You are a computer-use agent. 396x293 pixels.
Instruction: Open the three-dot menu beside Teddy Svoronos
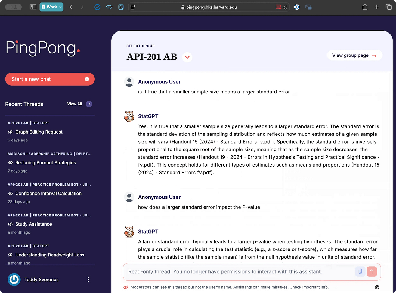88,280
